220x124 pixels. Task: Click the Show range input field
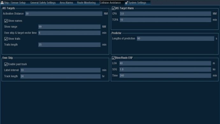pyautogui.click(x=69, y=27)
